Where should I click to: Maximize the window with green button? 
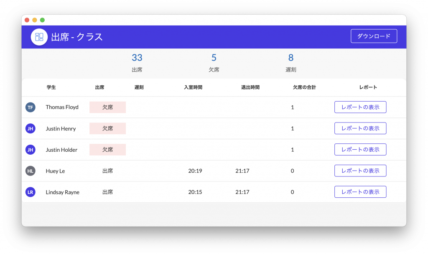point(42,20)
